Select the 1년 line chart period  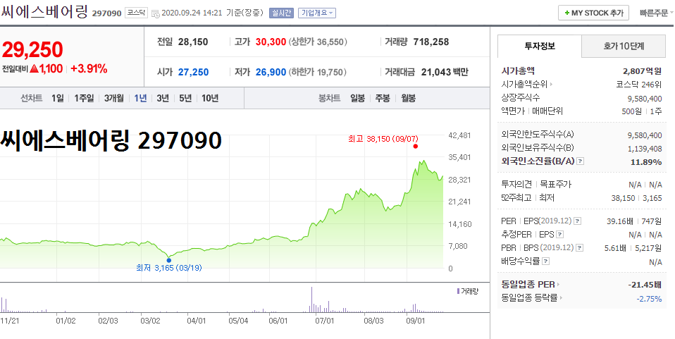[140, 98]
